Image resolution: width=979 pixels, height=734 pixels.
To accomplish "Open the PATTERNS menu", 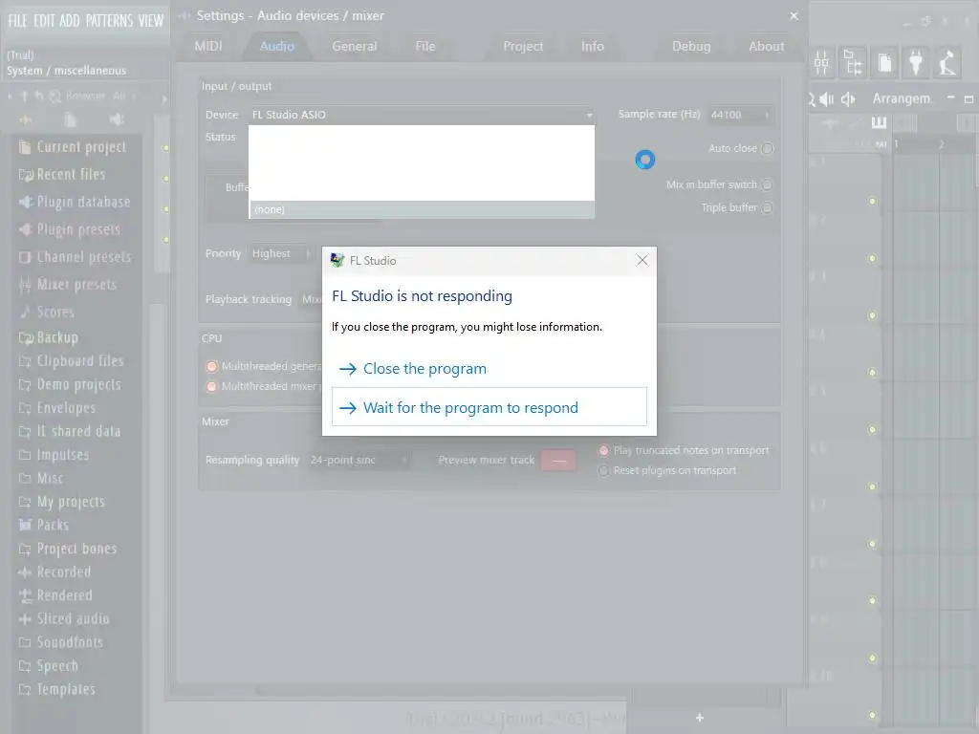I will coord(109,21).
